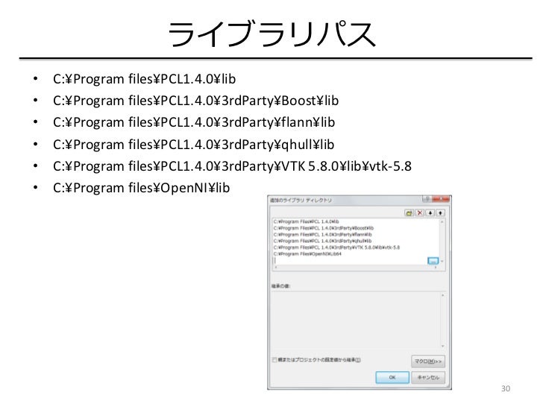Click the move line down arrow icon

tap(430, 213)
